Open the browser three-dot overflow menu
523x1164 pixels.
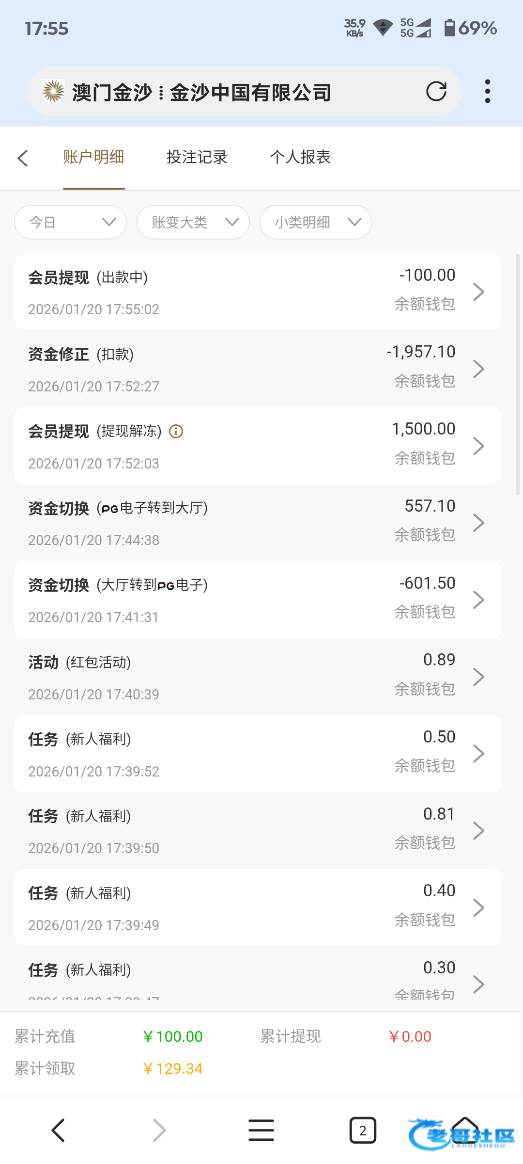(x=487, y=91)
